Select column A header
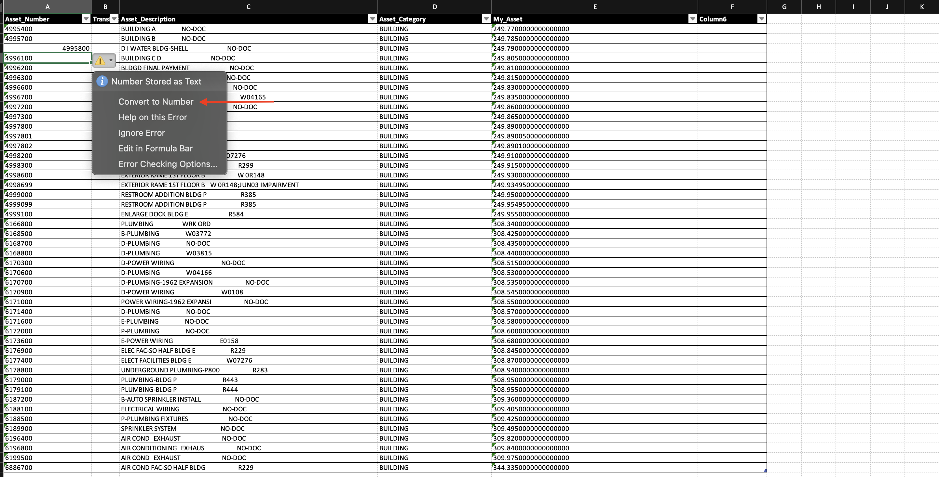The image size is (939, 477). click(x=48, y=6)
